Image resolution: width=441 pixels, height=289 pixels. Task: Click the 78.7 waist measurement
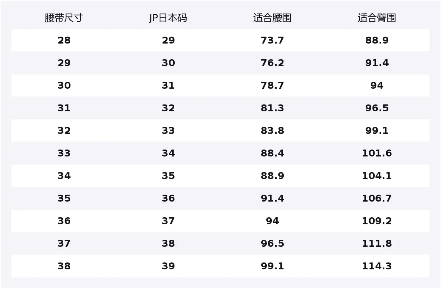[272, 85]
